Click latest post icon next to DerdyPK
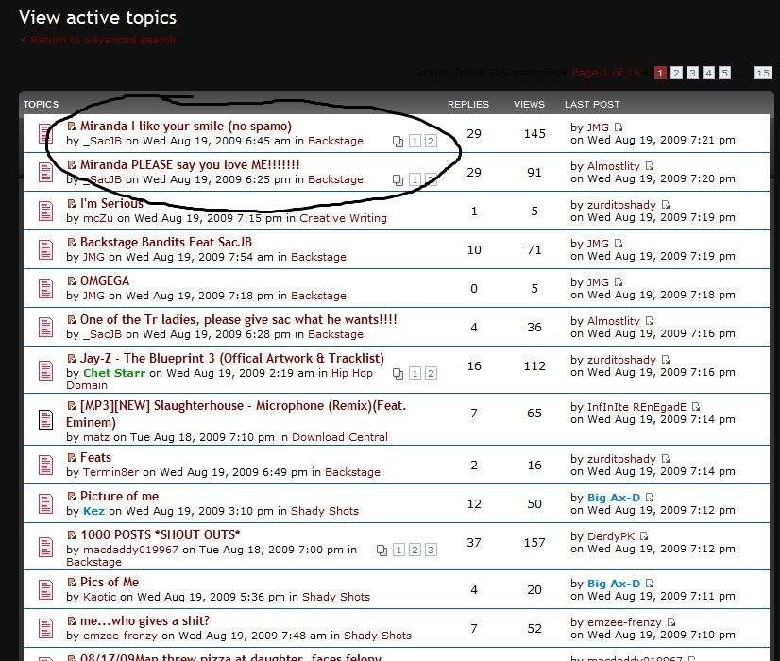 point(644,536)
